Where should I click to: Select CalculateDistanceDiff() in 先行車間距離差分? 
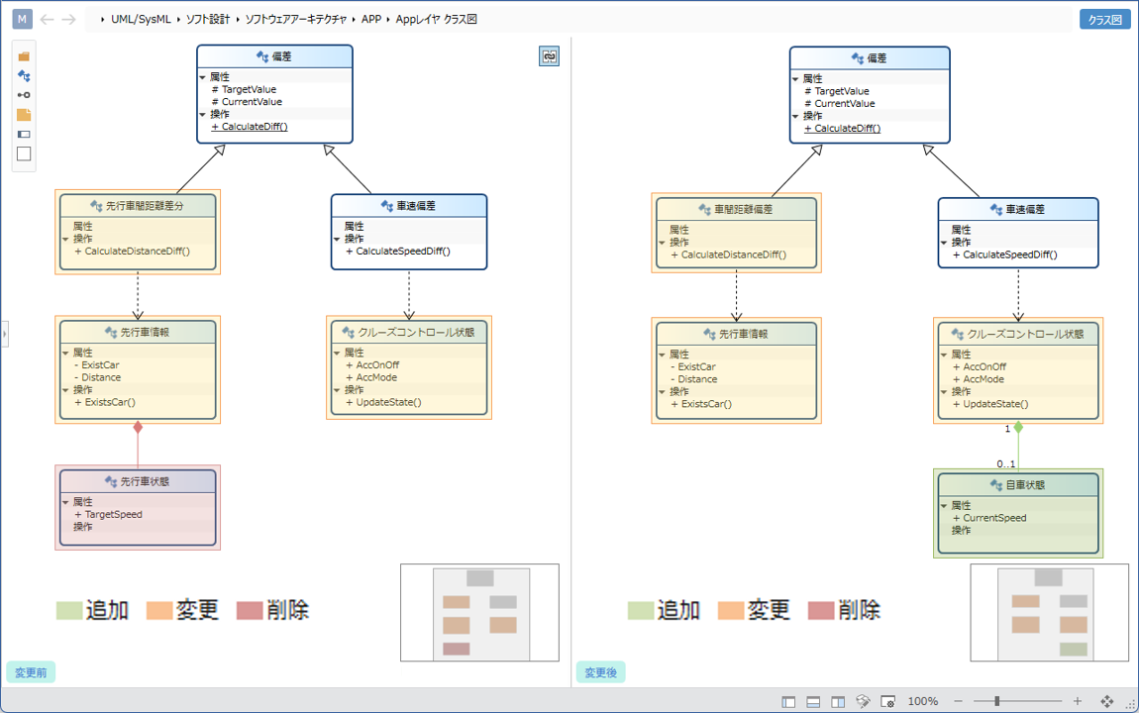[132, 252]
